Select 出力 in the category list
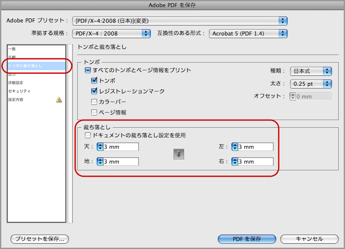345x249 pixels. pyautogui.click(x=36, y=74)
